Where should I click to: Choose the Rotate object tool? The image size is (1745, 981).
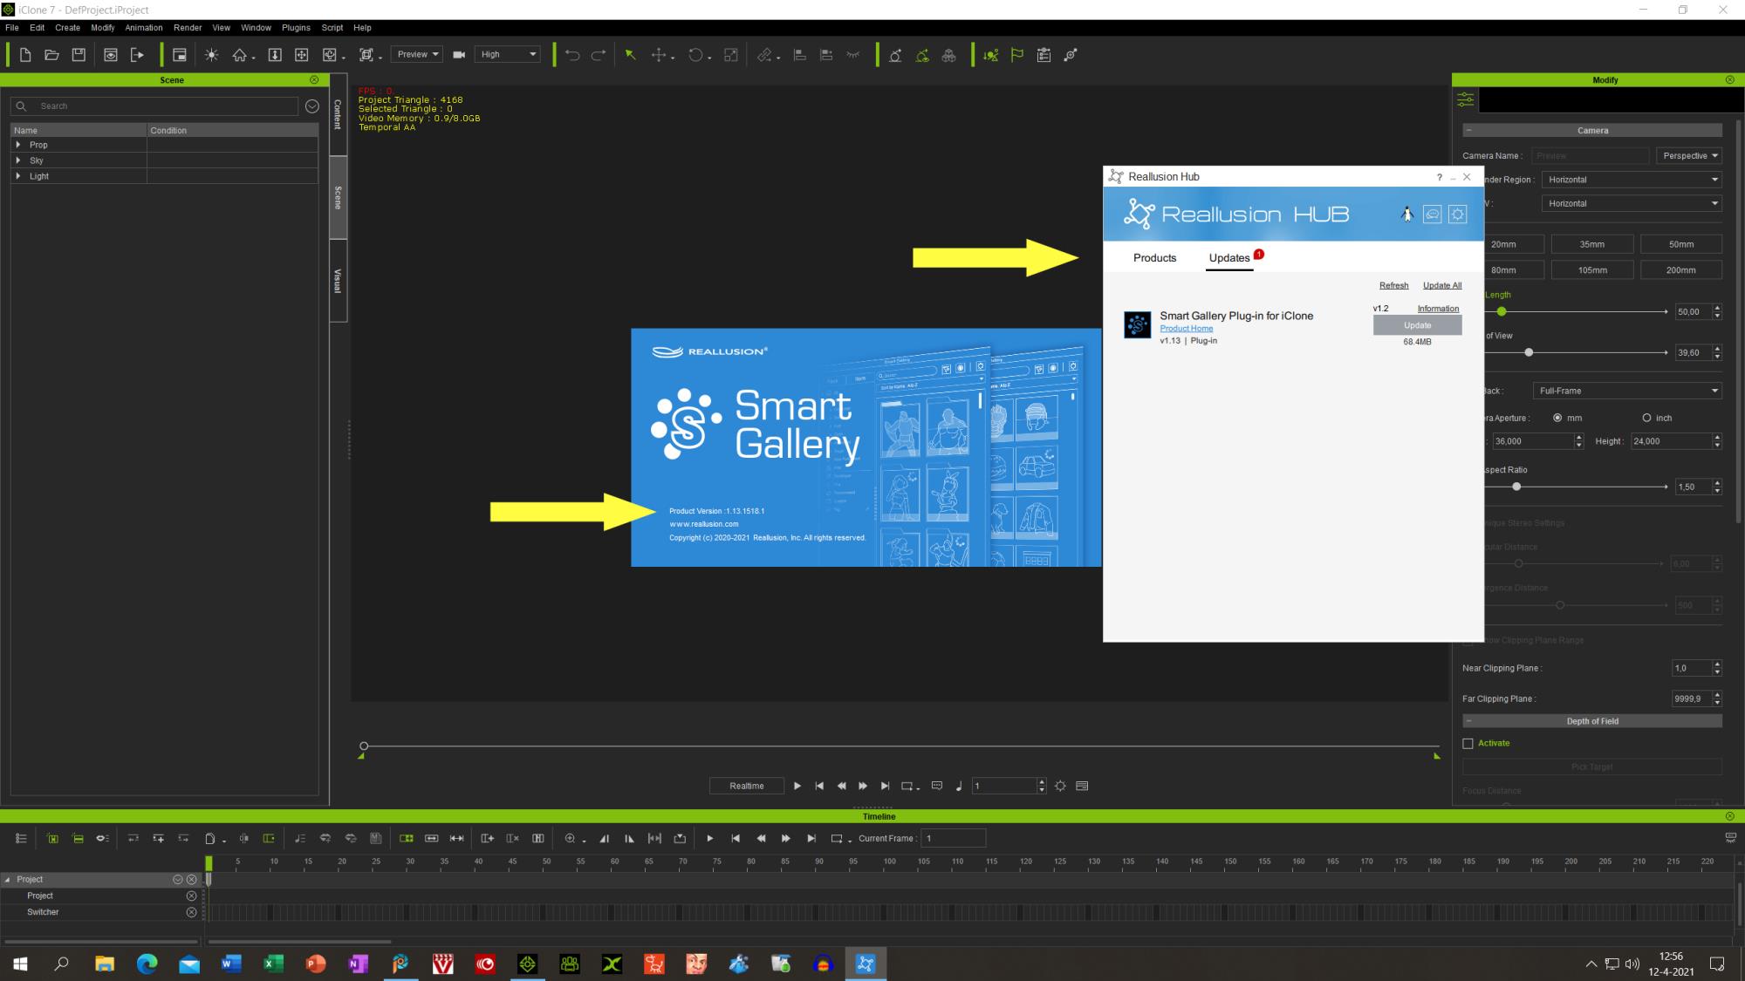(695, 55)
